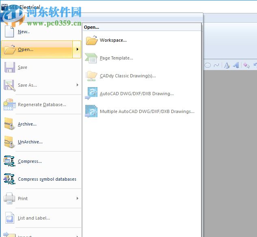
Task: Select the ellipse drawing tool
Action: (x=207, y=65)
